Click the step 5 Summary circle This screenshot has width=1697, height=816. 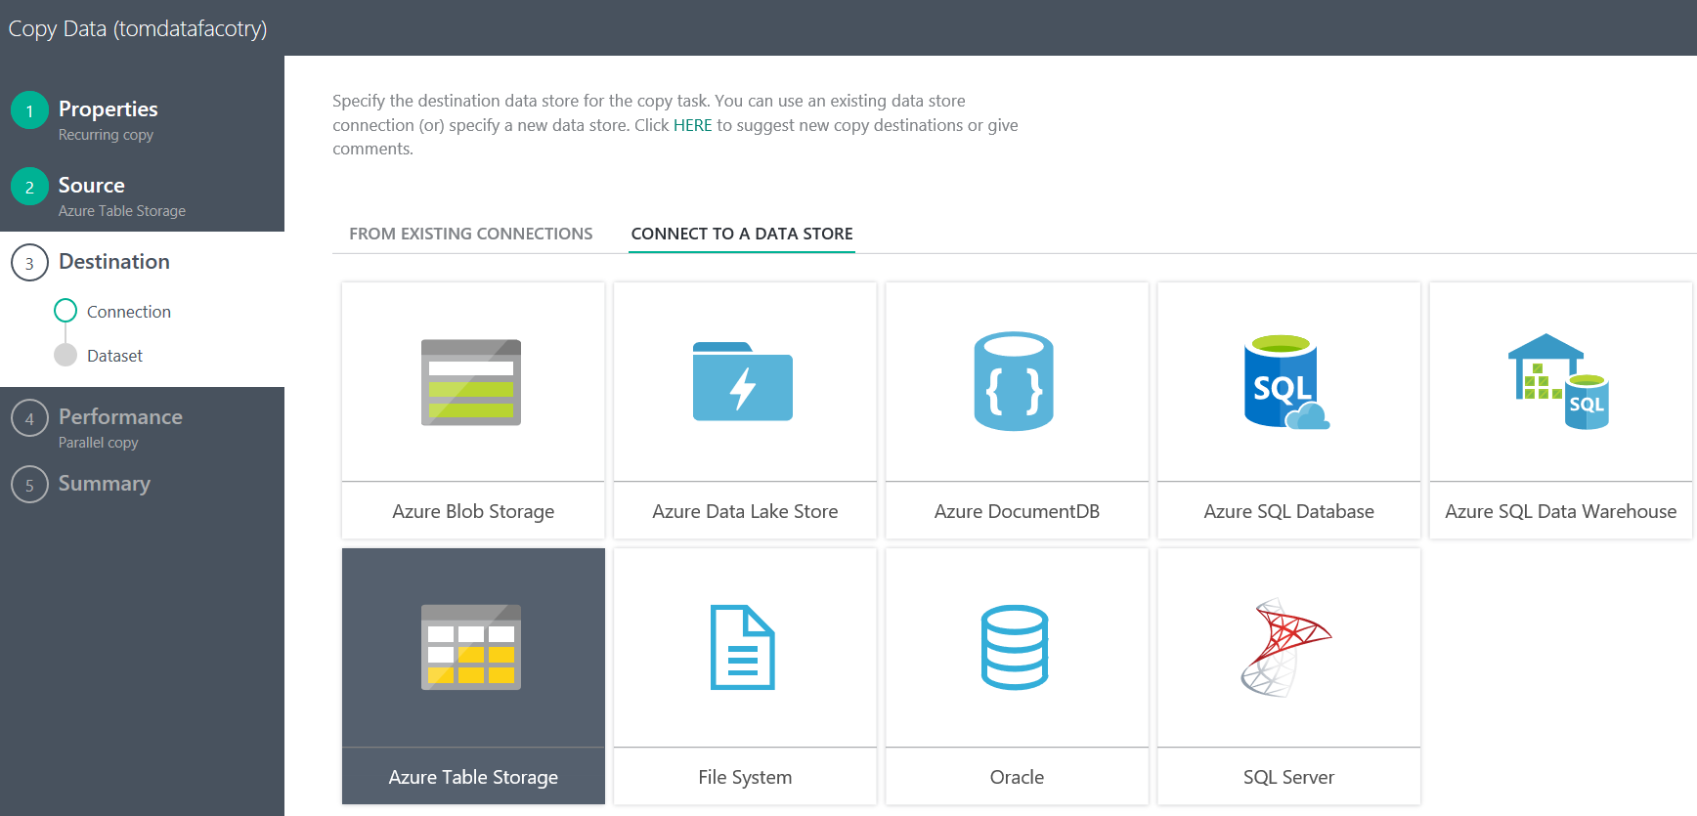pos(29,485)
